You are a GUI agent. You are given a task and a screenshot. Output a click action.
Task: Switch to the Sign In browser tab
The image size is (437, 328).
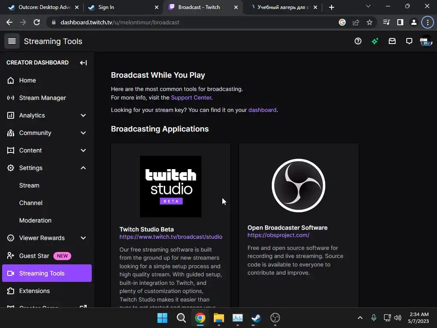click(x=122, y=7)
